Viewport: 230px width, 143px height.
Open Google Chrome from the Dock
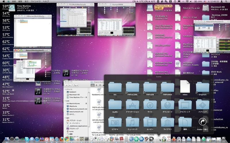click(67, 139)
